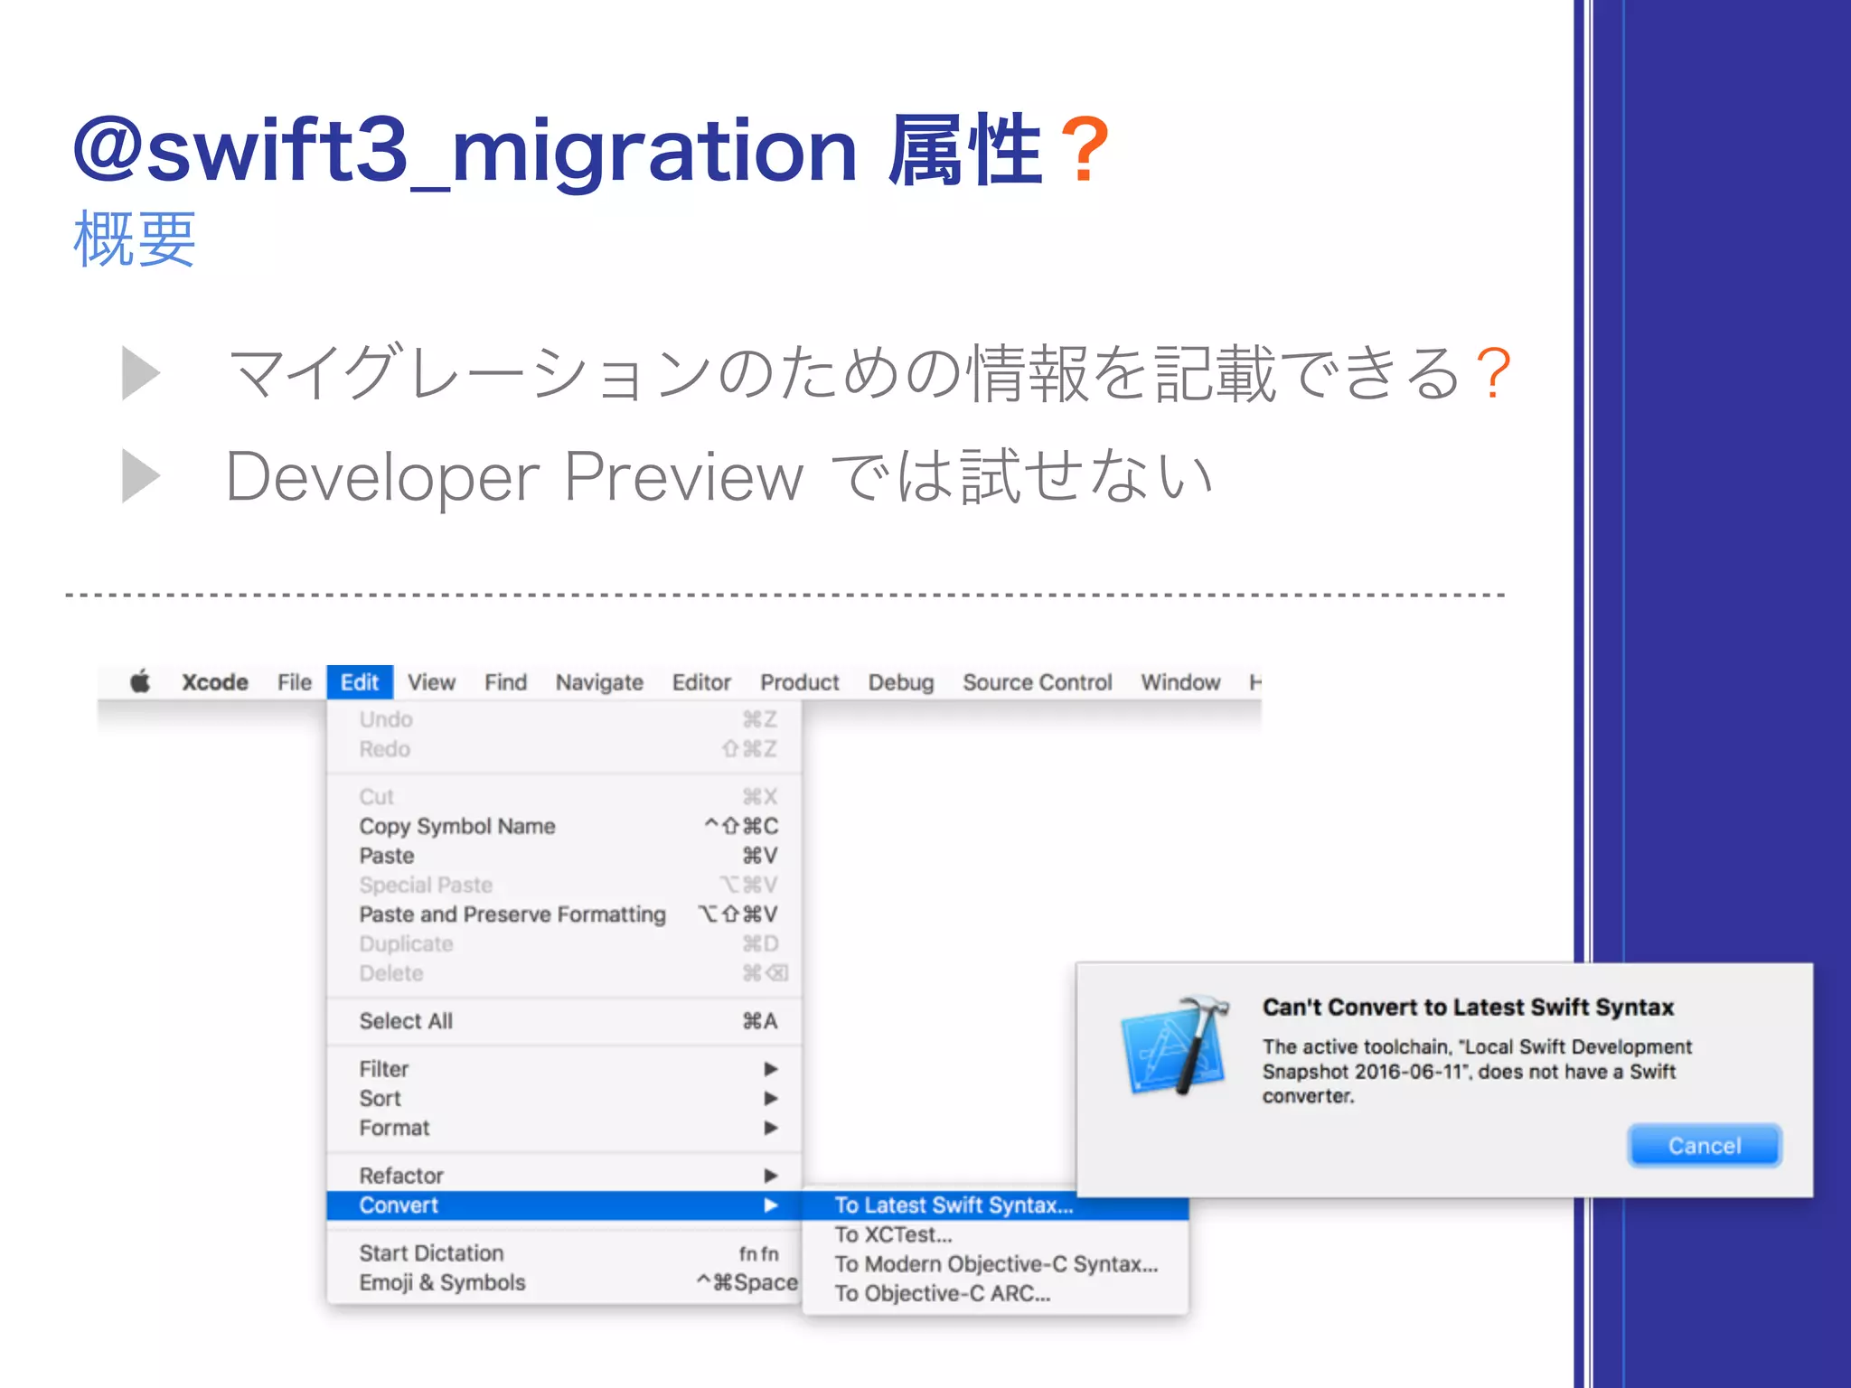Open the Source Control menu
The image size is (1851, 1388).
tap(1037, 682)
